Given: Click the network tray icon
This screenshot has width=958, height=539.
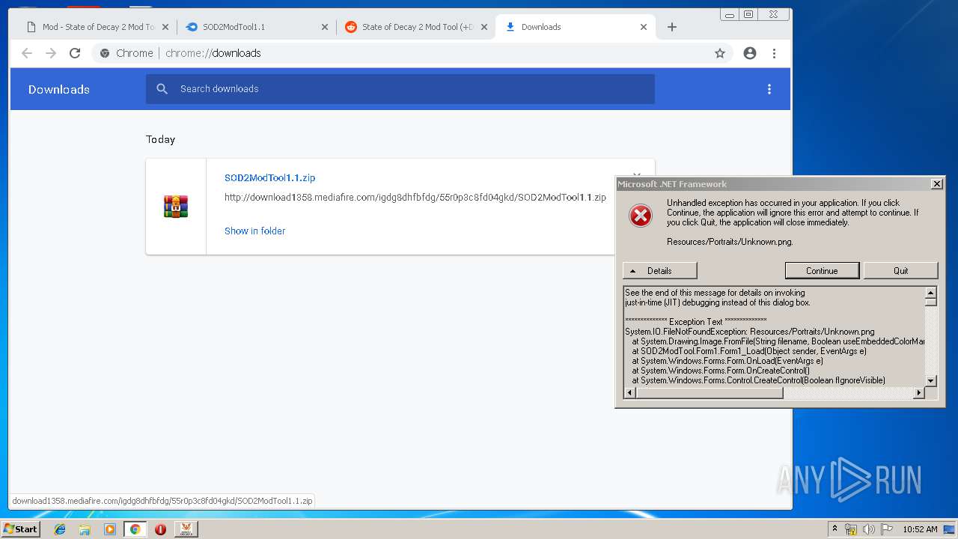Looking at the screenshot, I should click(x=851, y=529).
